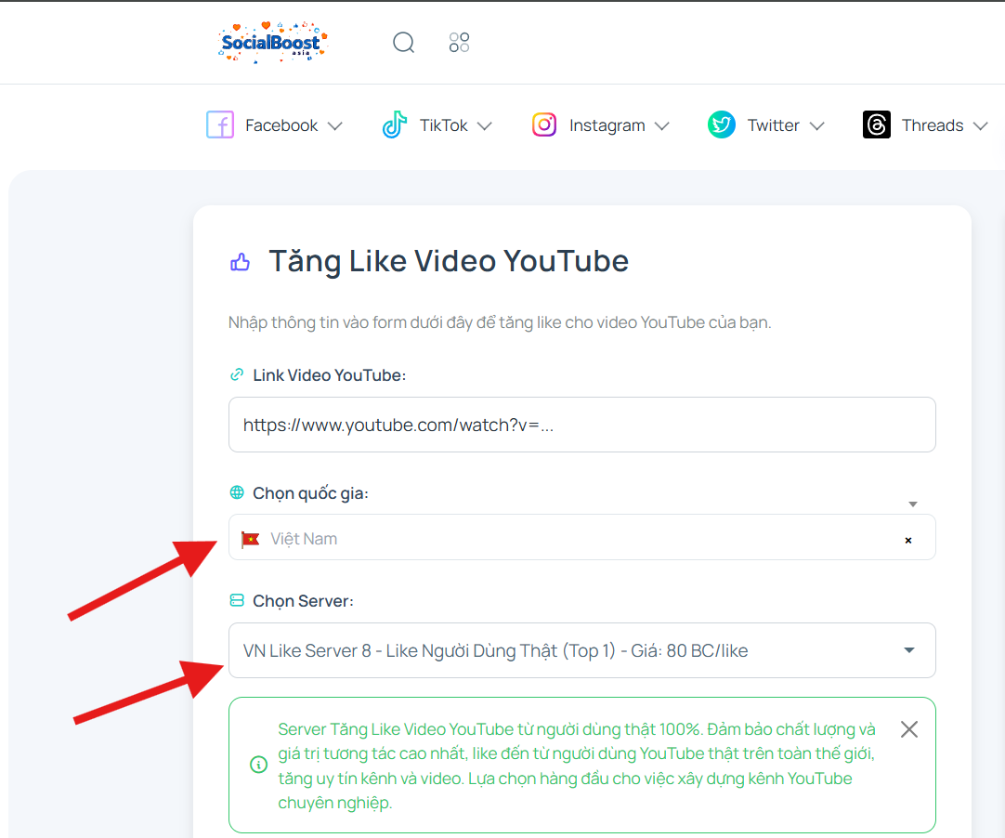Expand the Twitter menu chevron
Screen dimensions: 1005x838
click(x=816, y=125)
